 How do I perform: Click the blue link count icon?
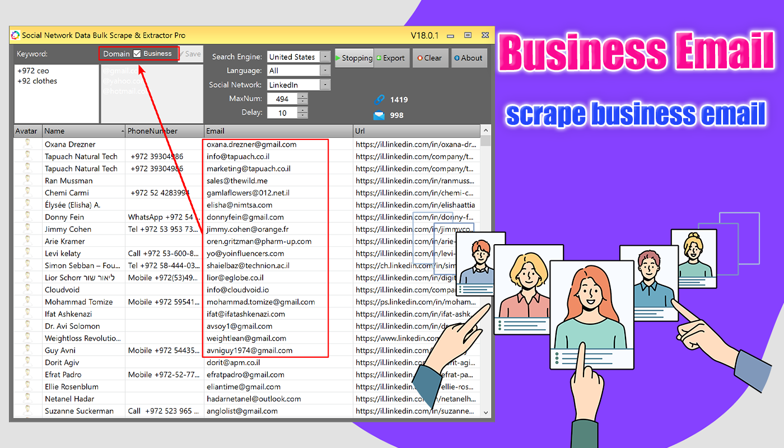point(379,100)
